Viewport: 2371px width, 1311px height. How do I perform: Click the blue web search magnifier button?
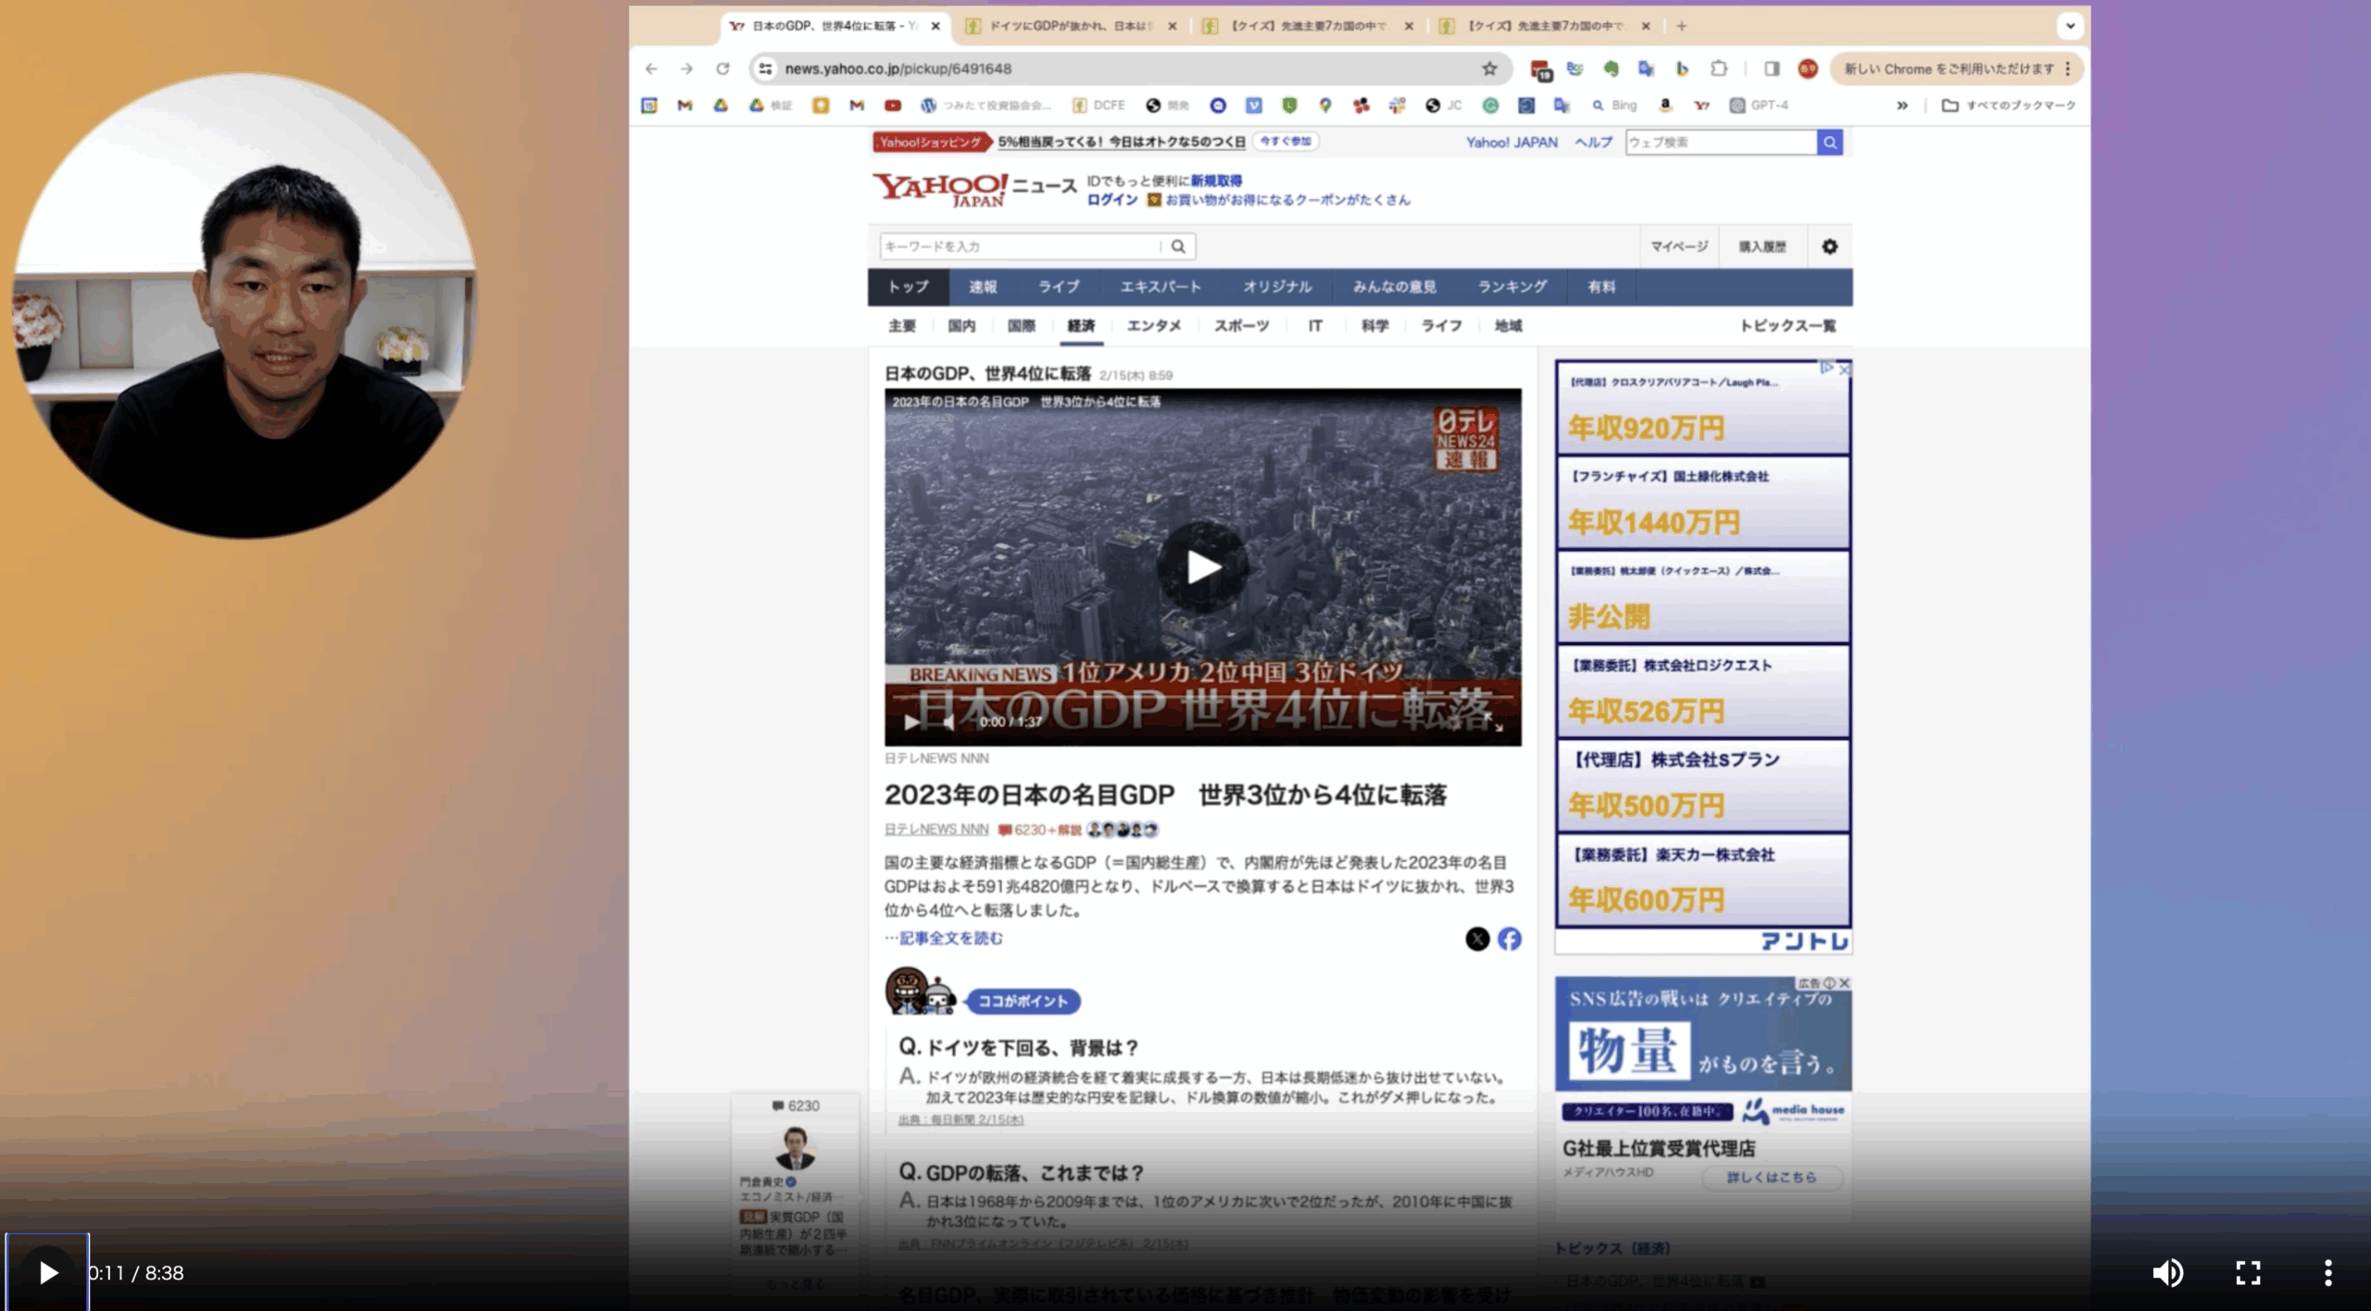[1829, 142]
